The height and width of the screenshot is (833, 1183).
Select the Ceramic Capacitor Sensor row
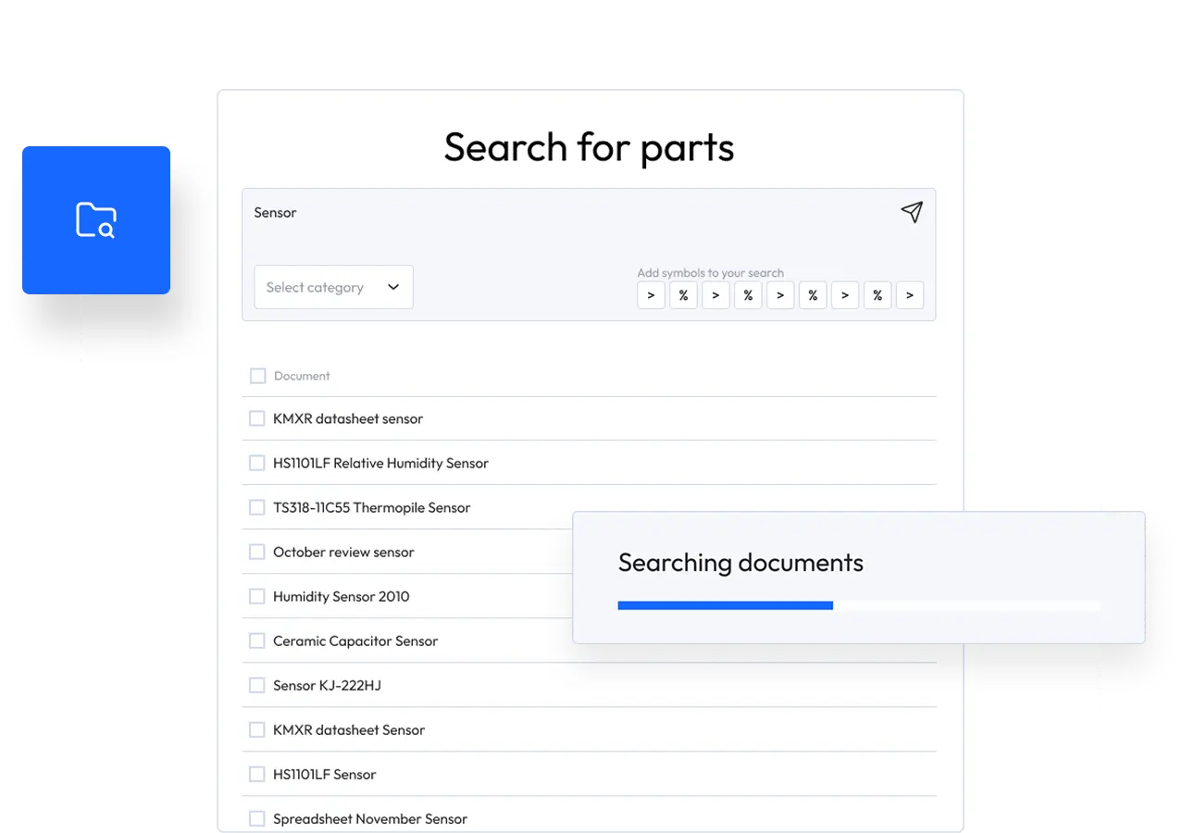tap(355, 640)
